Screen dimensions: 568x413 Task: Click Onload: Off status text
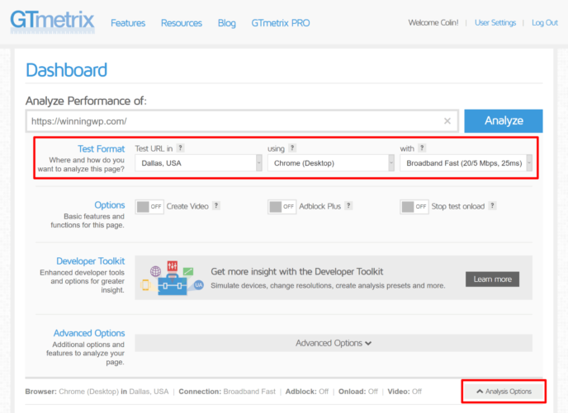point(358,392)
